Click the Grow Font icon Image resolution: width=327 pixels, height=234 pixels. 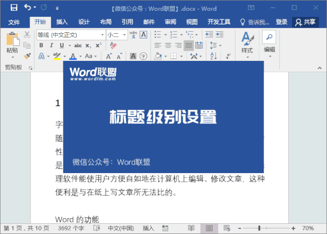tap(109, 56)
